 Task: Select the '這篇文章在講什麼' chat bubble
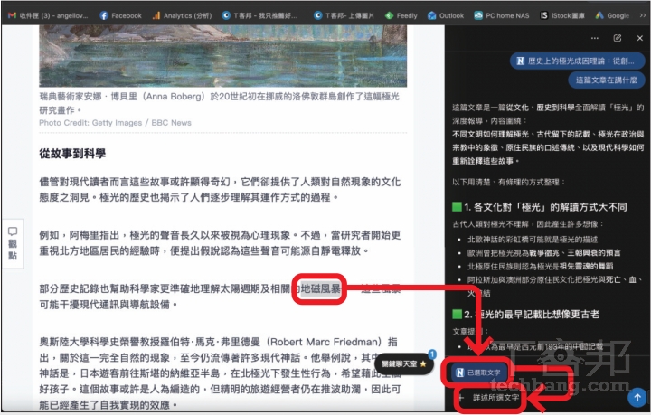(x=606, y=80)
